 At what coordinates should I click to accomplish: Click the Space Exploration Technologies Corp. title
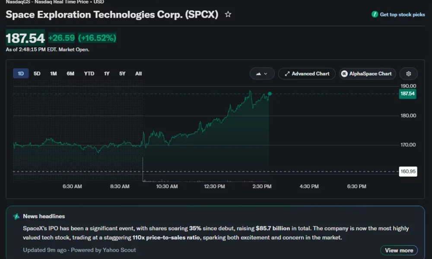click(x=112, y=15)
